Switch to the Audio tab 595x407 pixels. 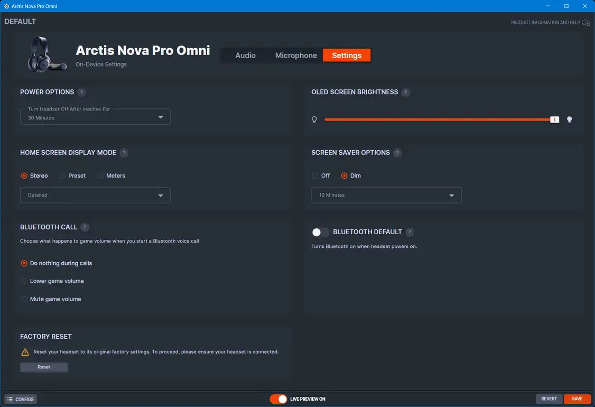click(245, 55)
